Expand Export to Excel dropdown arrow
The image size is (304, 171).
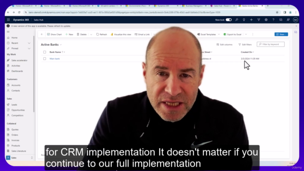pos(246,35)
